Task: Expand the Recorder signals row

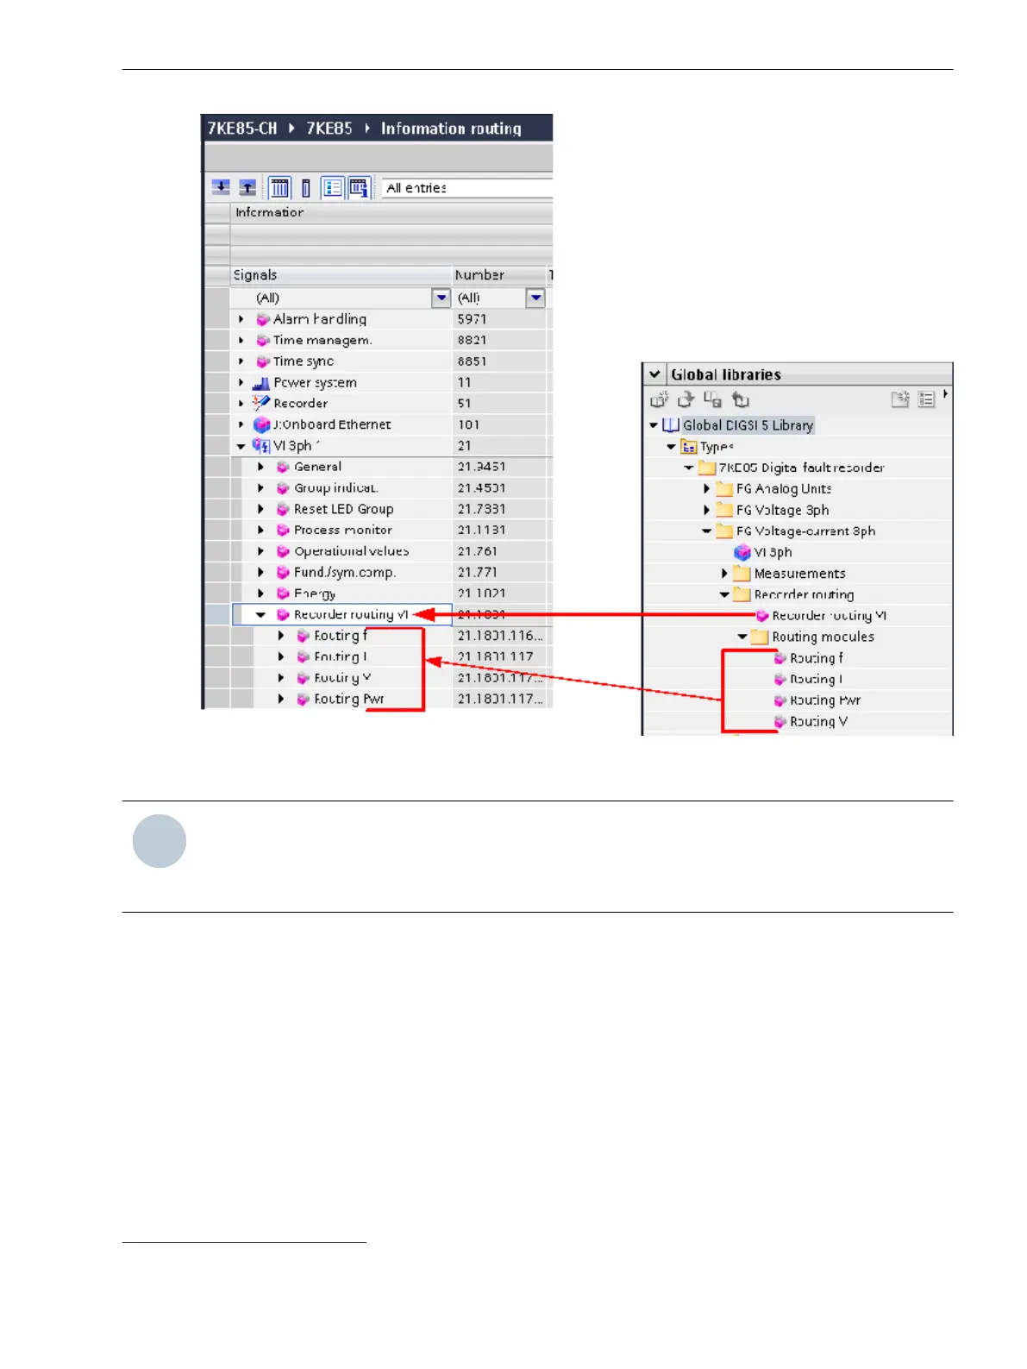Action: [x=241, y=403]
